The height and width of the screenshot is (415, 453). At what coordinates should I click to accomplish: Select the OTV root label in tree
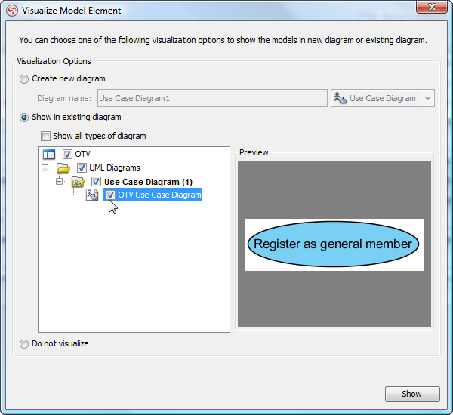tap(82, 154)
